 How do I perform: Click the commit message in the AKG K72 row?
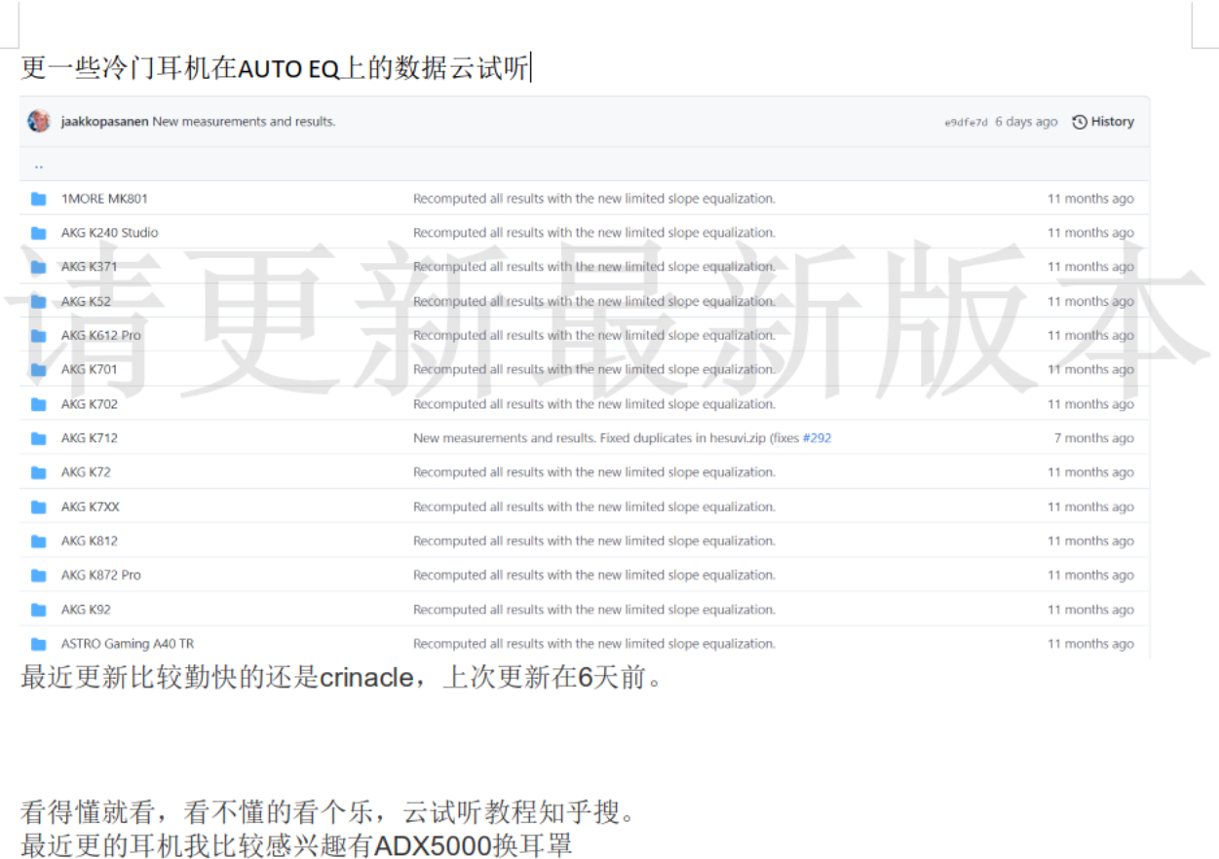pyautogui.click(x=594, y=472)
